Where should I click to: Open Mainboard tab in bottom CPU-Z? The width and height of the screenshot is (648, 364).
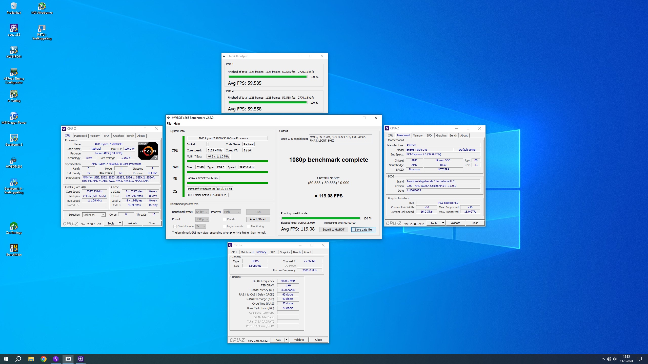click(247, 252)
